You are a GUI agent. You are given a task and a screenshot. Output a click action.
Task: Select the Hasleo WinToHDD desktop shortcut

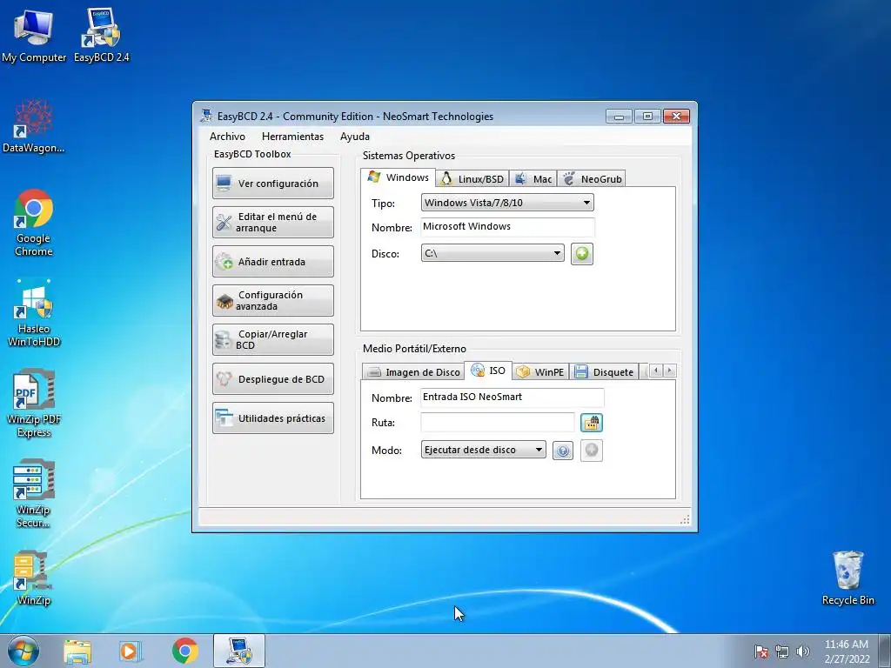pyautogui.click(x=34, y=313)
